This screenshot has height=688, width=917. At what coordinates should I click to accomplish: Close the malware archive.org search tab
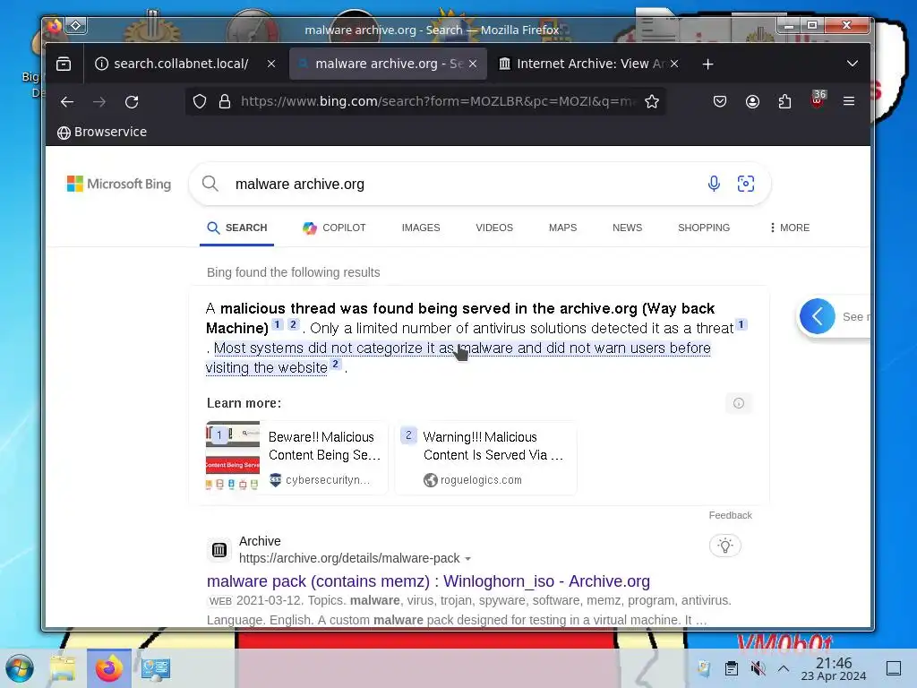473,64
